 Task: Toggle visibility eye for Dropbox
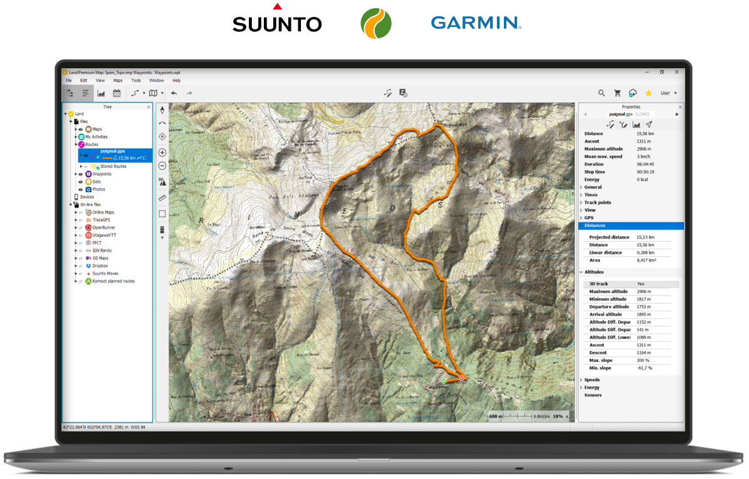pos(81,265)
